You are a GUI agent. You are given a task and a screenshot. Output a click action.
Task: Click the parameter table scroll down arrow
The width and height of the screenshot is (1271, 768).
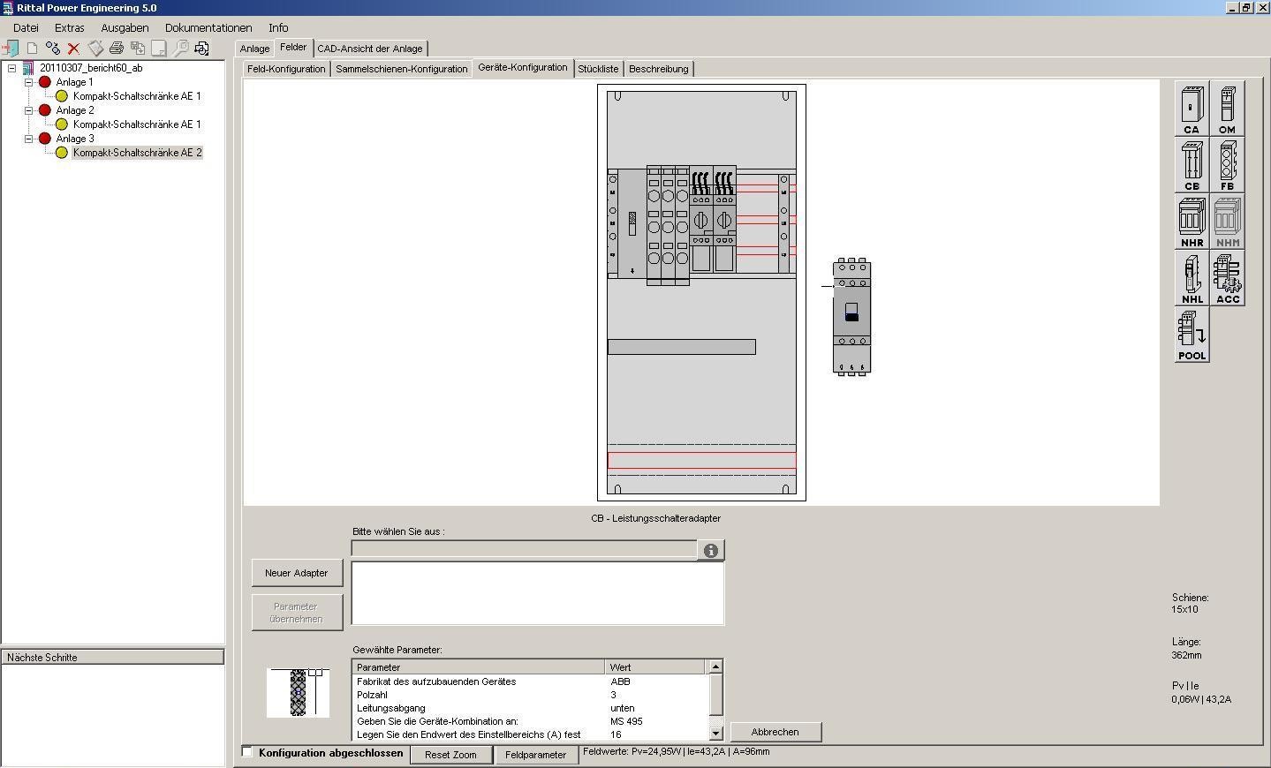point(715,733)
